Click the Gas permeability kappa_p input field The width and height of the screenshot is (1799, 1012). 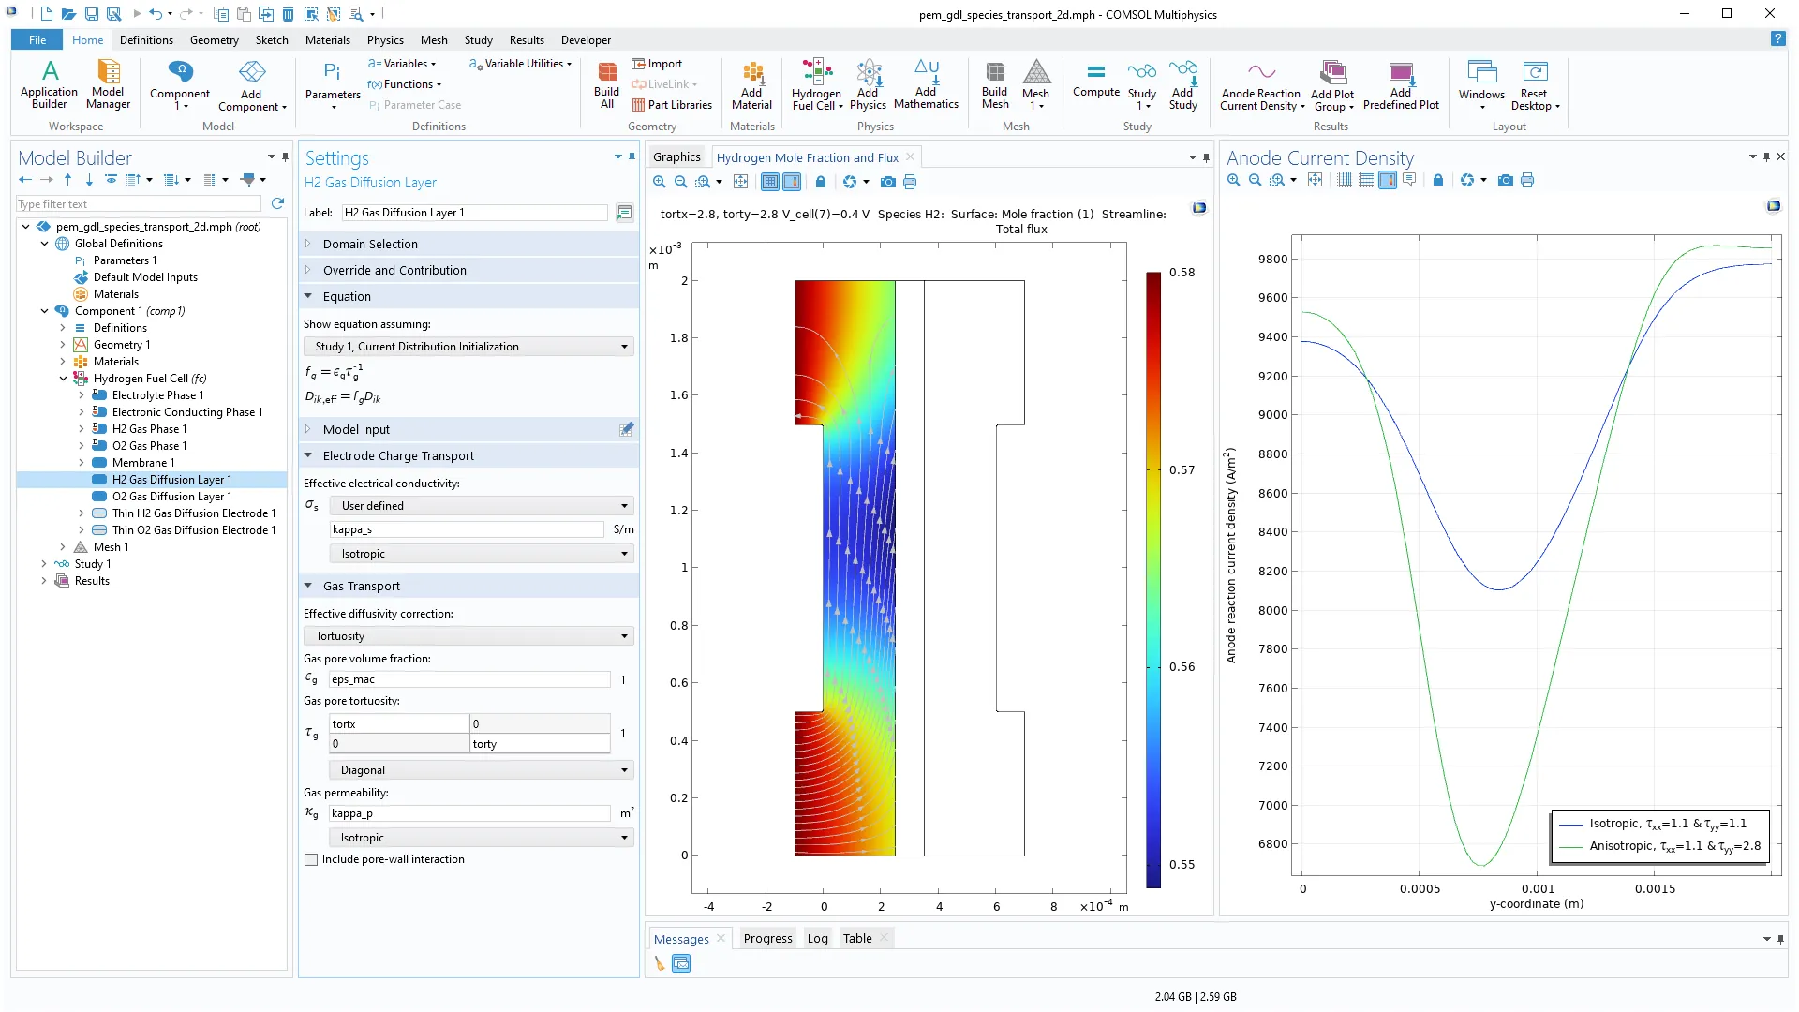coord(468,813)
